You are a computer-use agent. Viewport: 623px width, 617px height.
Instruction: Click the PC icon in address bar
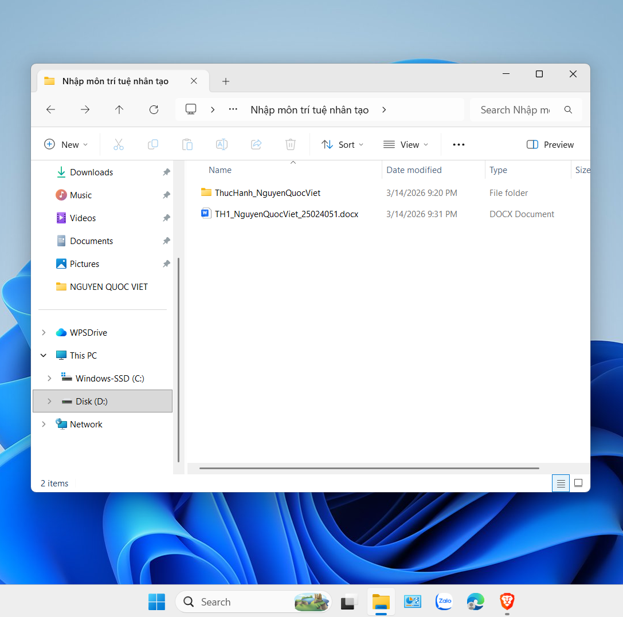pos(191,109)
